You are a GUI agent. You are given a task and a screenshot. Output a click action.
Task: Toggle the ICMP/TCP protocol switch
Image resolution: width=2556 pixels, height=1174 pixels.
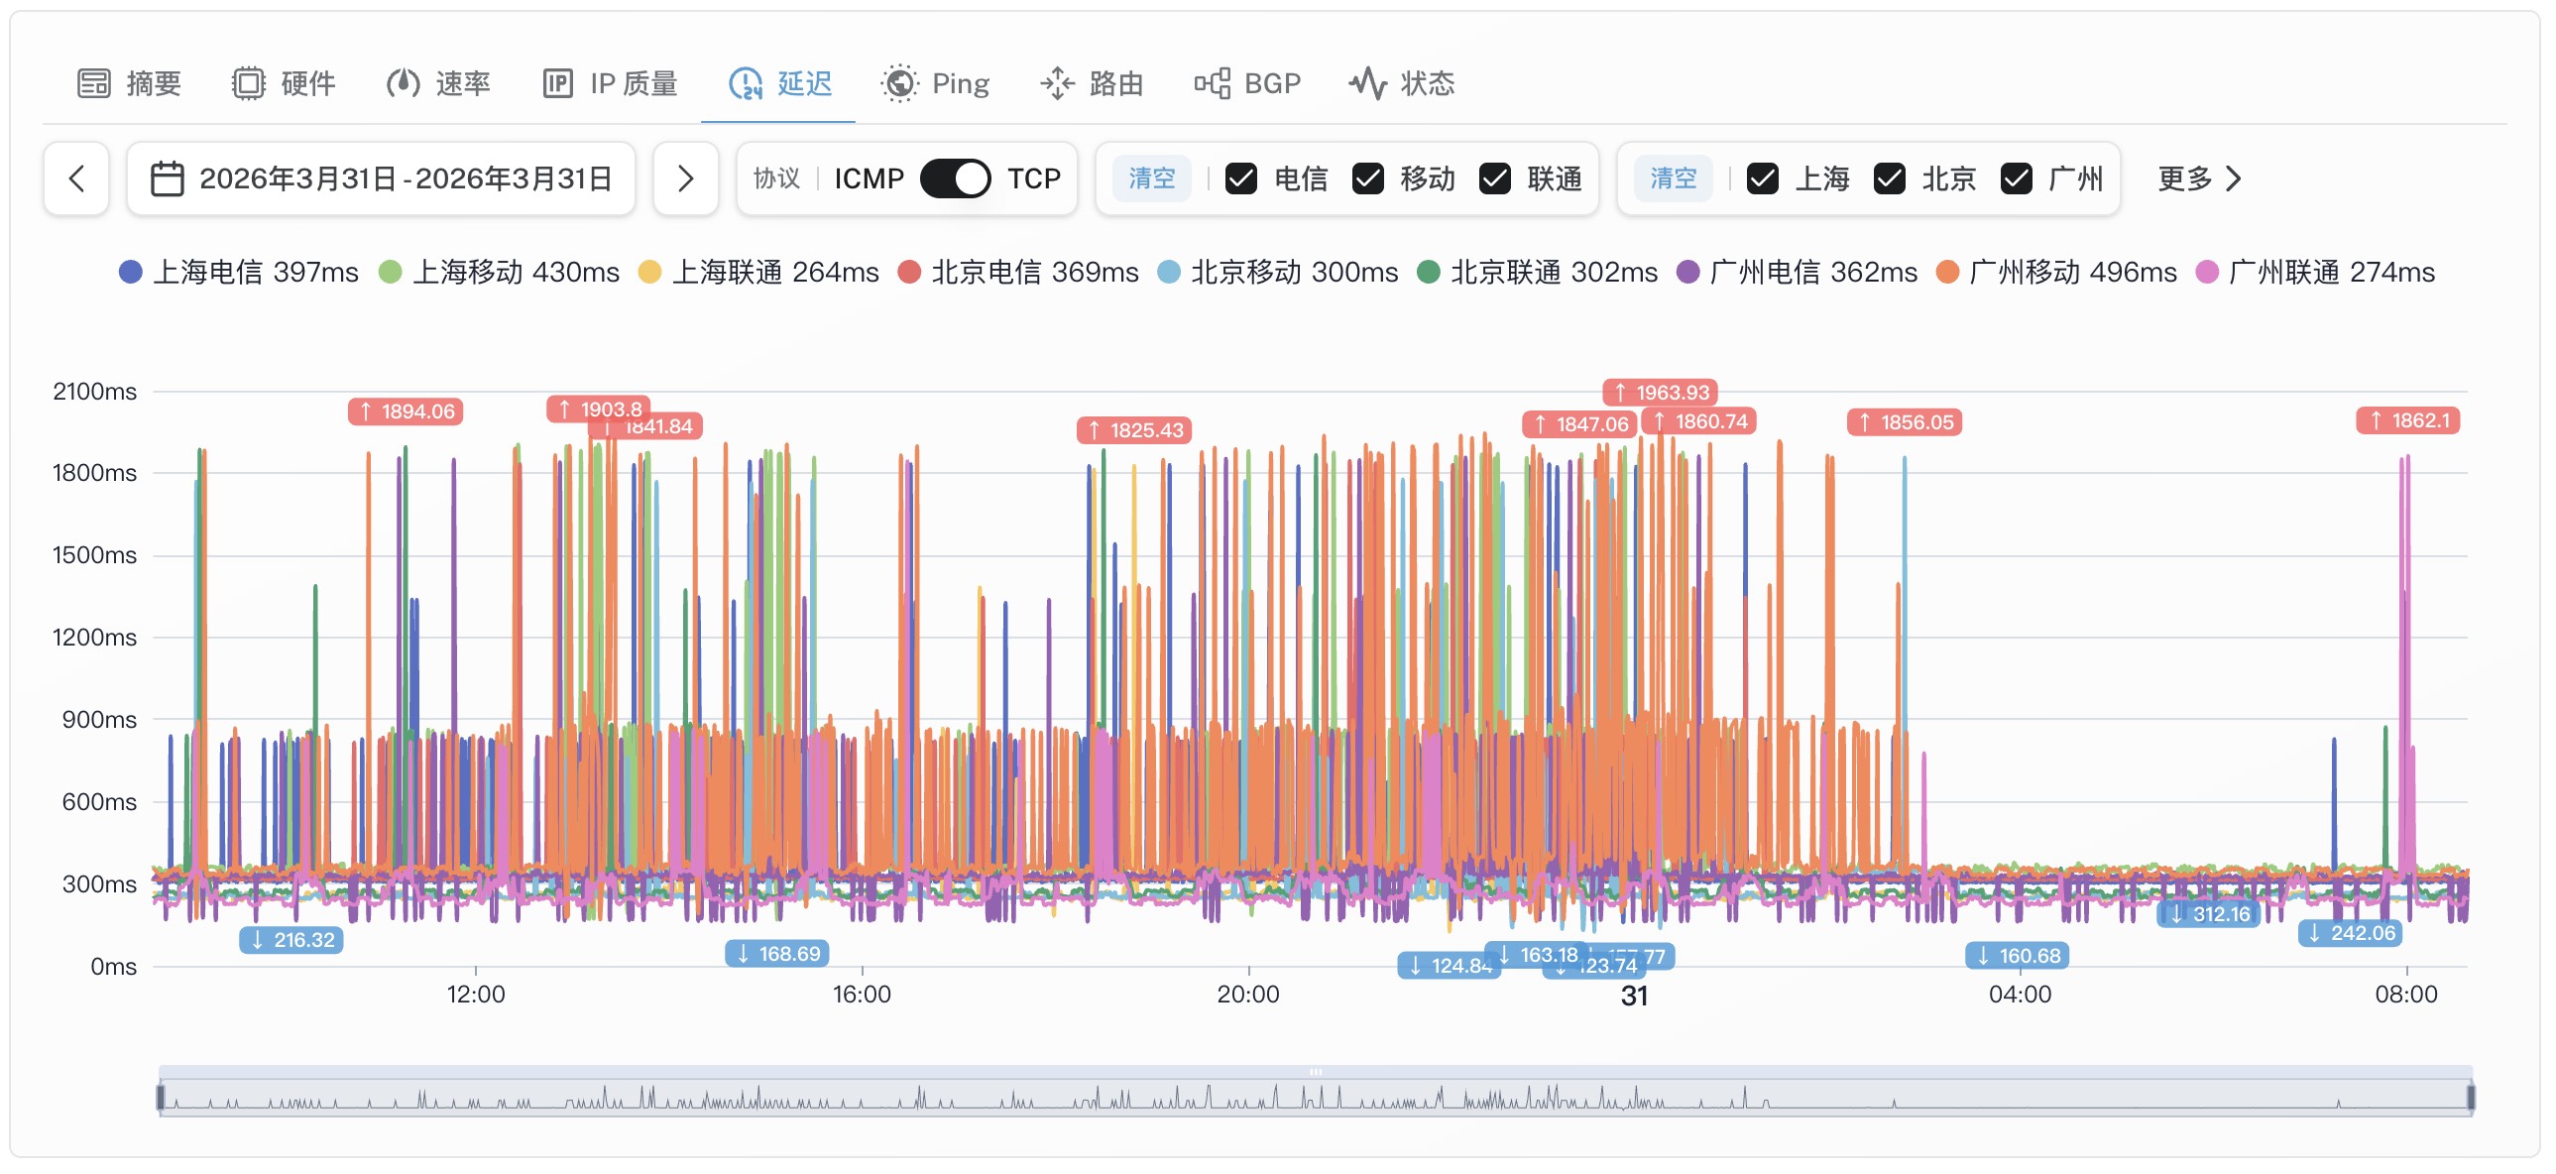point(955,178)
